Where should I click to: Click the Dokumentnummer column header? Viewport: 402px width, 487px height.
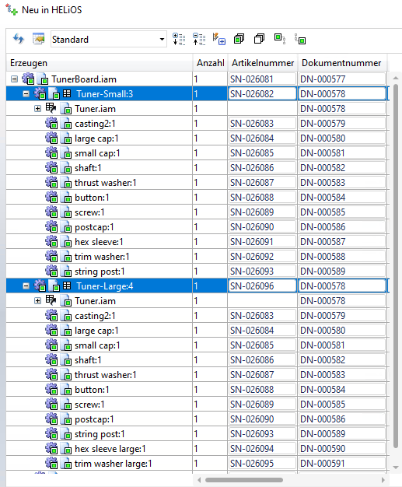[342, 63]
